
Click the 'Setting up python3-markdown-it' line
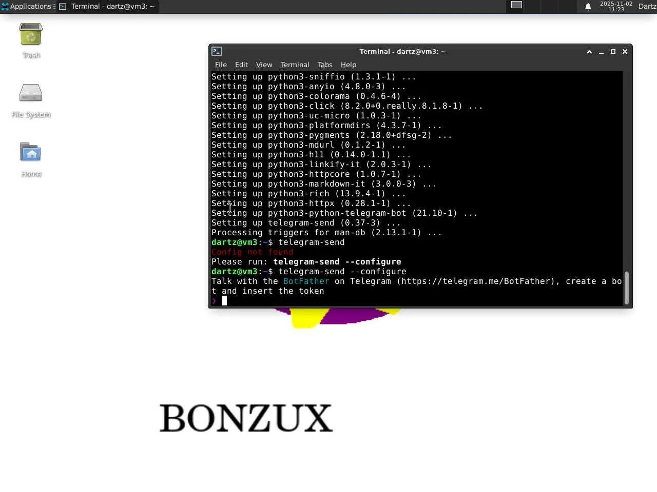click(x=324, y=184)
